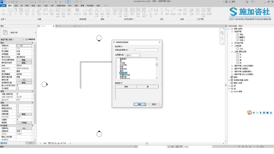Click the 确定 button in the dialog

140,104
